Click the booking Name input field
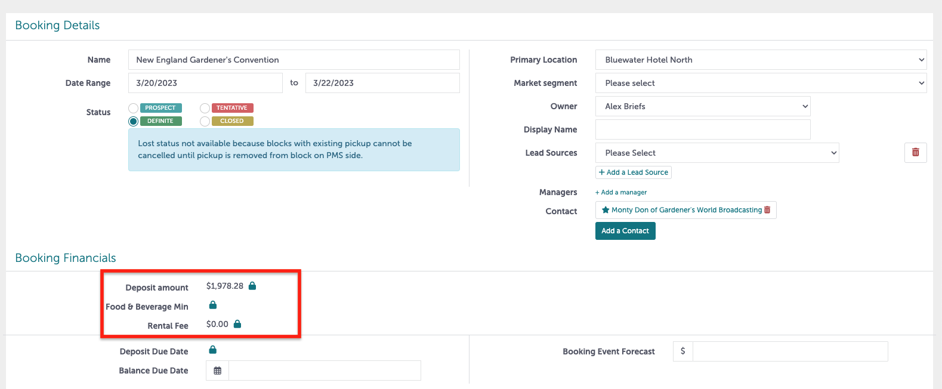 pos(294,60)
